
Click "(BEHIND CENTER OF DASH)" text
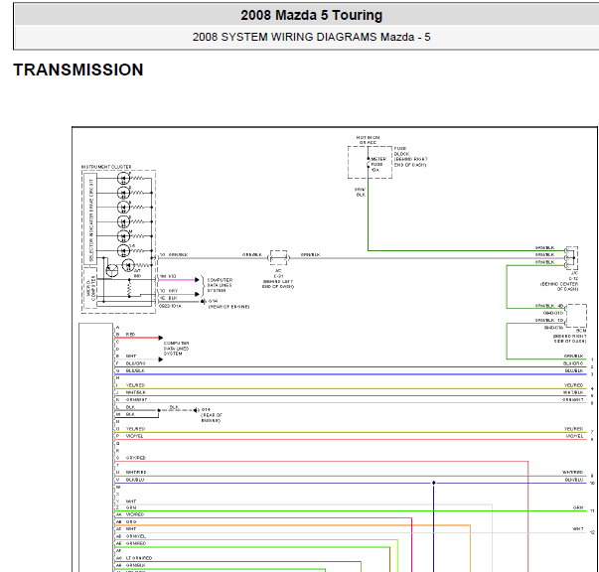[x=559, y=286]
